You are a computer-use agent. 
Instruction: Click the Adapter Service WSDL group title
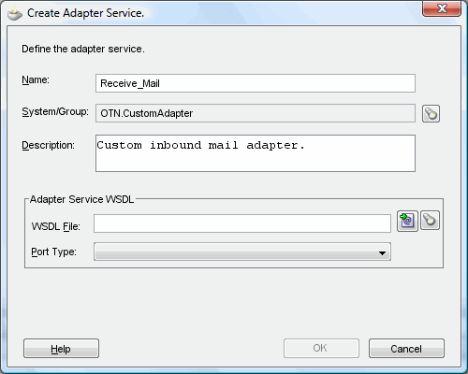coord(81,199)
